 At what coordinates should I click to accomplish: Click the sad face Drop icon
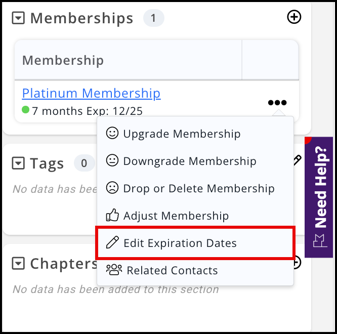pyautogui.click(x=112, y=188)
